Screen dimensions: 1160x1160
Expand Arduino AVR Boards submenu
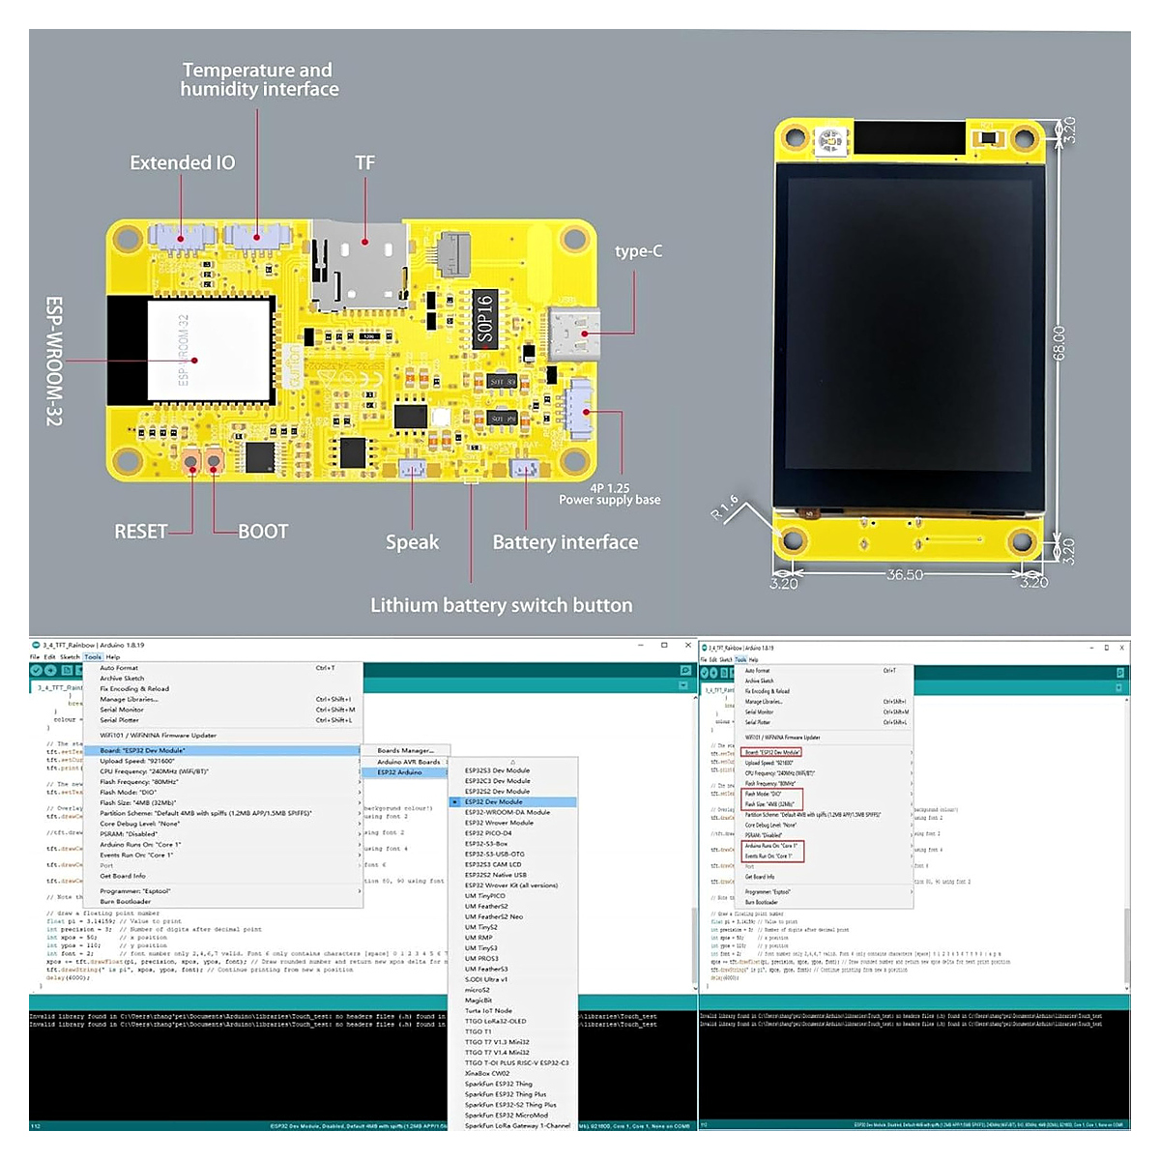coord(405,762)
